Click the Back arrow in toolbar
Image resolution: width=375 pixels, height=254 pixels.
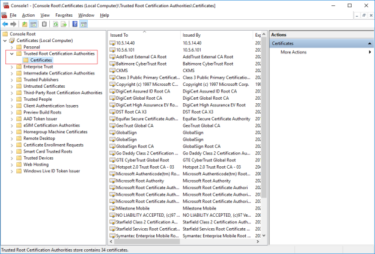point(5,24)
